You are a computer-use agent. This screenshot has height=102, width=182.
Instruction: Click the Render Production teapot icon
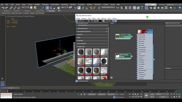click(159, 8)
